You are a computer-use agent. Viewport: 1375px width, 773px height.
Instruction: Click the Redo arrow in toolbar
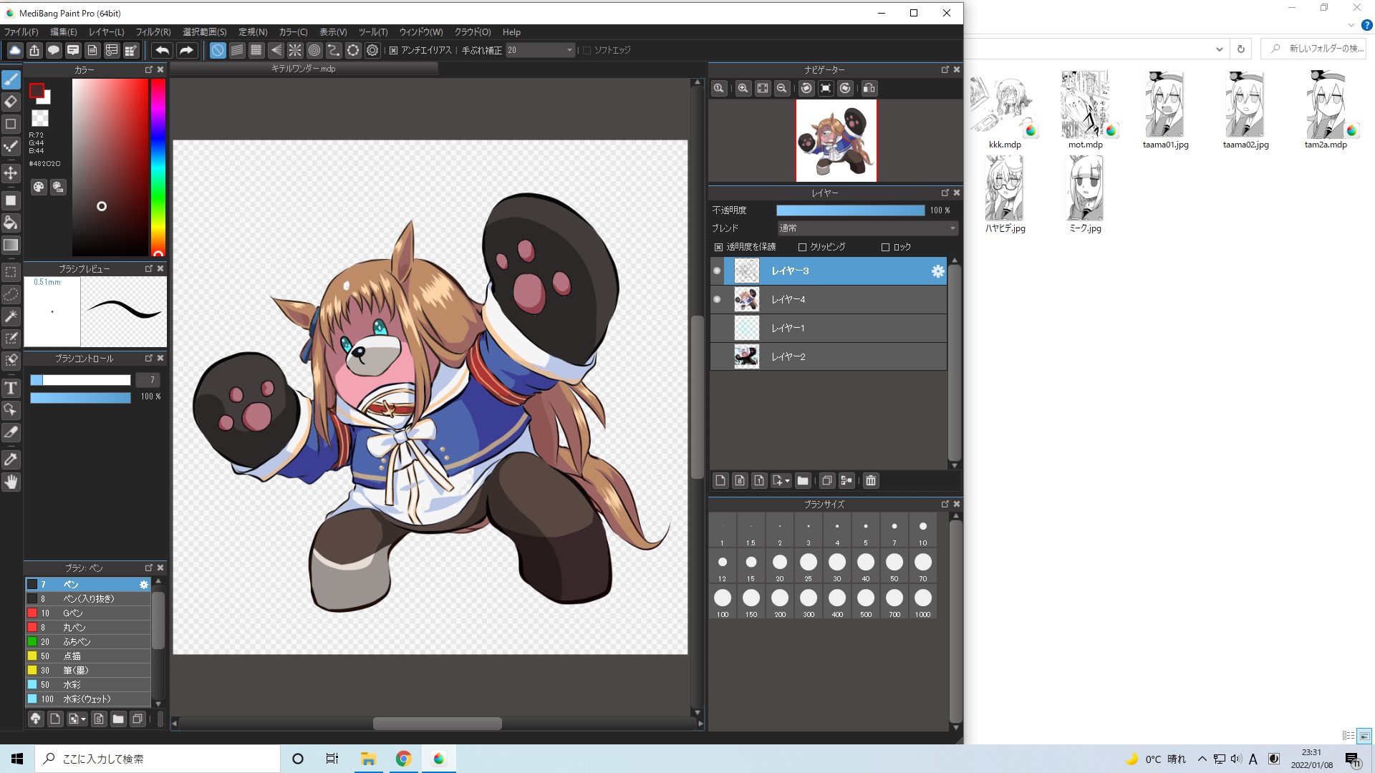(186, 50)
